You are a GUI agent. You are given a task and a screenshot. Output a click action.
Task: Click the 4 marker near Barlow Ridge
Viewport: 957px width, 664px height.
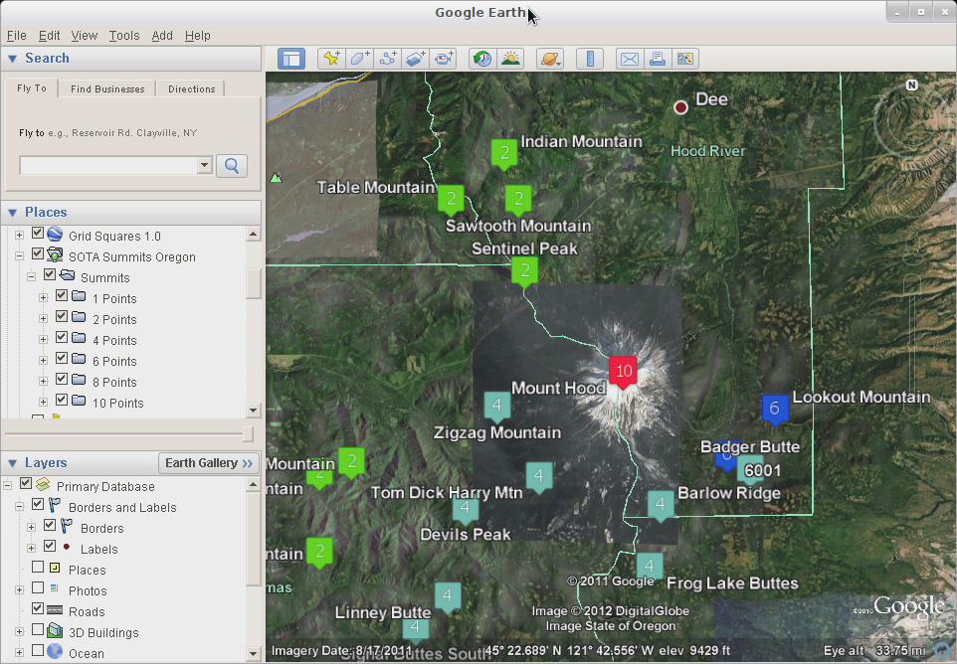660,505
